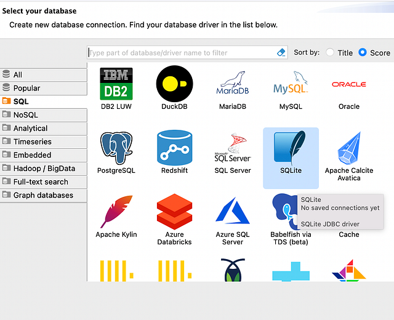Select the DB2 LUW database driver
Image resolution: width=394 pixels, height=320 pixels.
click(116, 89)
